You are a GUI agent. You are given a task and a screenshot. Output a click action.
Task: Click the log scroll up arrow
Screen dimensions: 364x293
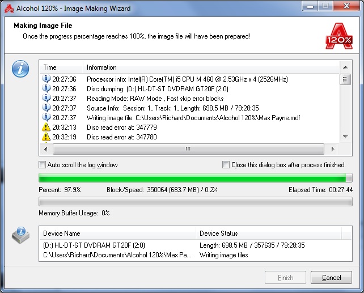[345, 67]
